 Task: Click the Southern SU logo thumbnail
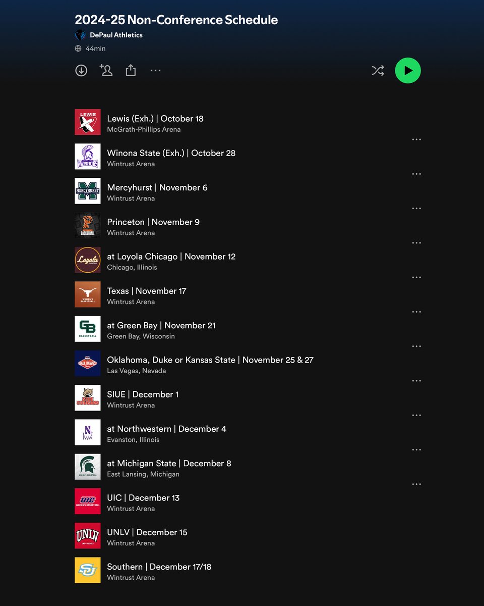click(x=88, y=570)
